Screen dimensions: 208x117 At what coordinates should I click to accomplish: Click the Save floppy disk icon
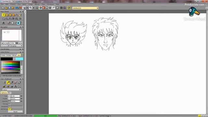click(x=9, y=8)
